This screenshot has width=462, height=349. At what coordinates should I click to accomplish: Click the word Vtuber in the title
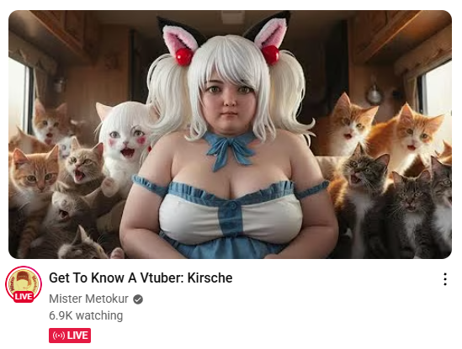(x=162, y=278)
